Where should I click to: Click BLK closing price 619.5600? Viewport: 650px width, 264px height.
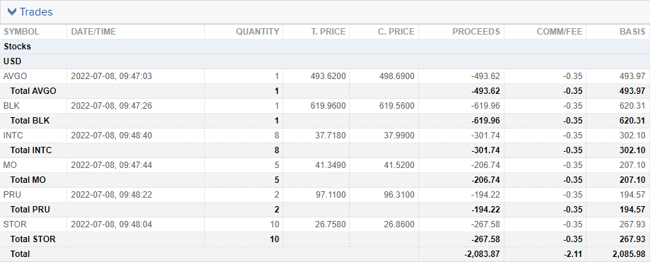[x=397, y=106]
